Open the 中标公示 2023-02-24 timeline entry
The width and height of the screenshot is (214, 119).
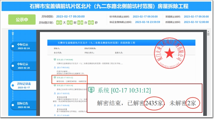point(23,46)
